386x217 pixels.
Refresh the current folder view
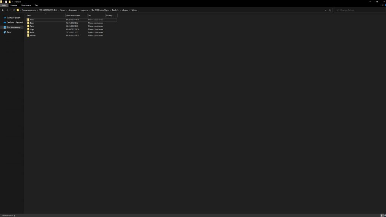[330, 10]
